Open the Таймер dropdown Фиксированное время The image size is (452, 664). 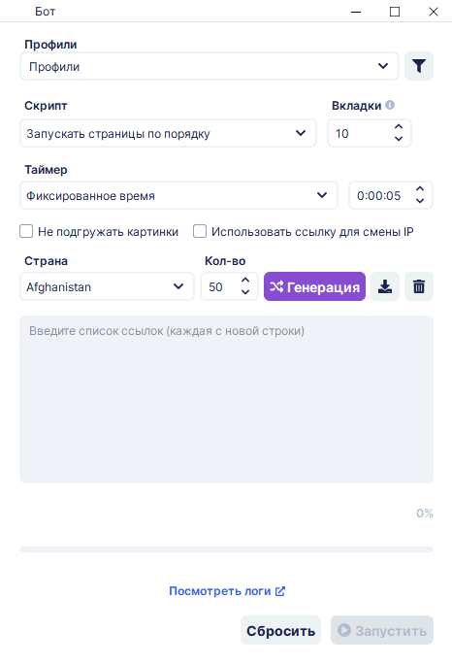point(178,195)
